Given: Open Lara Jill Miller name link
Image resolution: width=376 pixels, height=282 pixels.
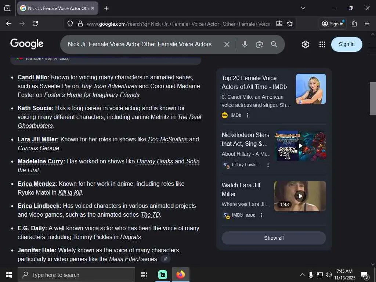Looking at the screenshot, I should [x=38, y=139].
